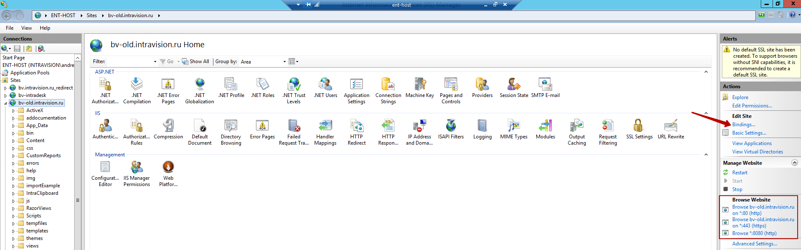801x250 pixels.
Task: Open Modules feature
Action: 545,129
